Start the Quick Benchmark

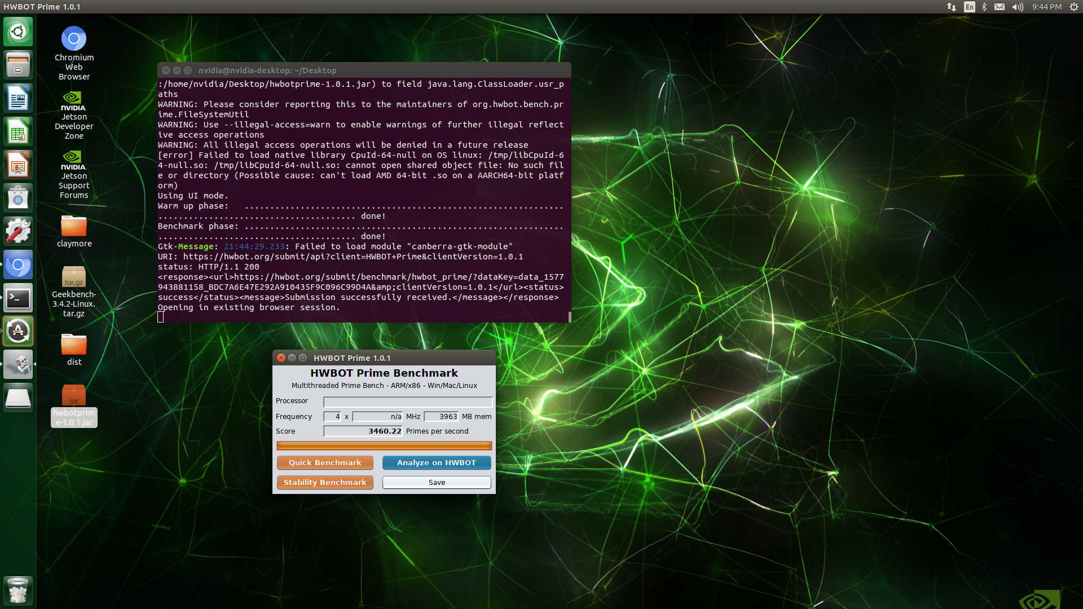click(325, 462)
